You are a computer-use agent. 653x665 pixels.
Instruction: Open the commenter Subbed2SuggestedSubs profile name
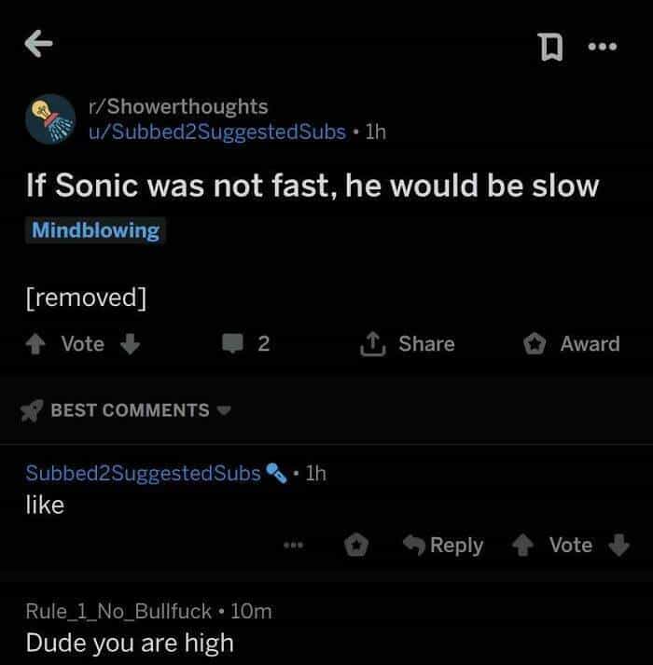pos(143,474)
